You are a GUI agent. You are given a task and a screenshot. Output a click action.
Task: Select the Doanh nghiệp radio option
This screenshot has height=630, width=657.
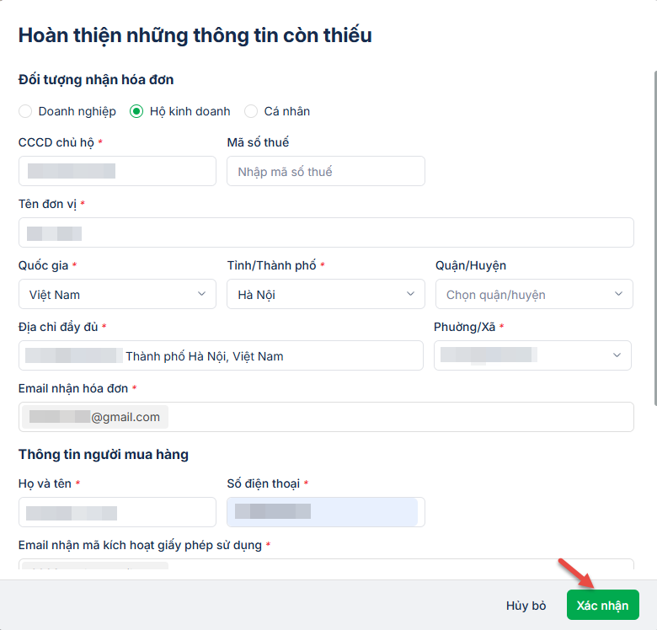pos(25,111)
